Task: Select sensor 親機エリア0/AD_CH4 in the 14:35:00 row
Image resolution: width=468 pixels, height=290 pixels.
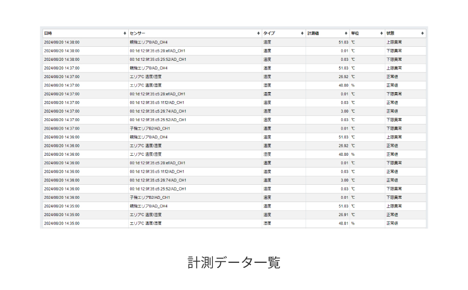Action: click(x=149, y=206)
